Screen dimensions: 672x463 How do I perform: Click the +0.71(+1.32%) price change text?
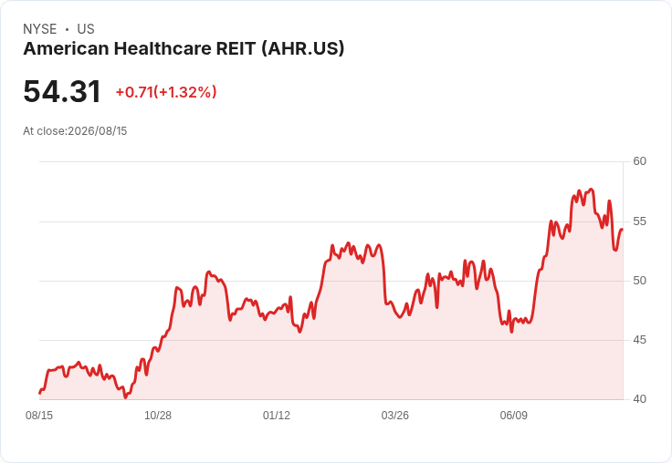(166, 92)
